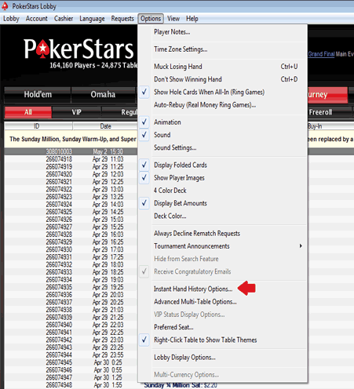Open the Help menu
The image size is (354, 389).
192,19
